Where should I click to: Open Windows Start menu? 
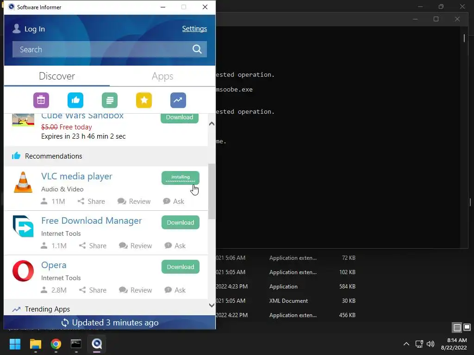(15, 344)
